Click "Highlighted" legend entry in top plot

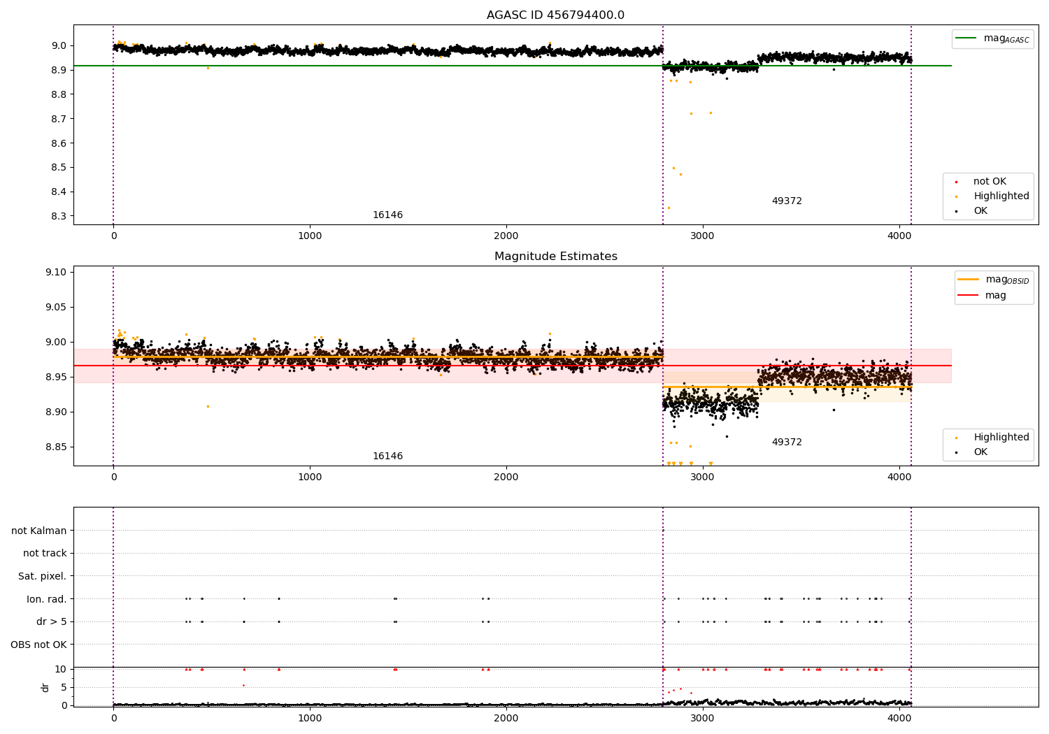tap(992, 196)
